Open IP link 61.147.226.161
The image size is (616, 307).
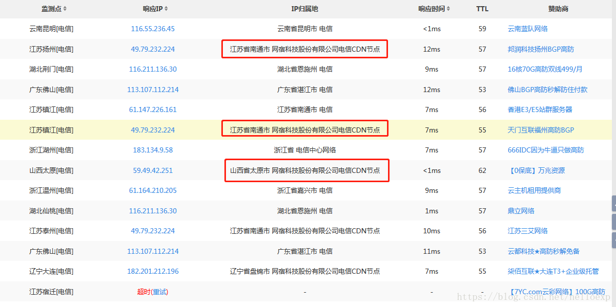(153, 109)
